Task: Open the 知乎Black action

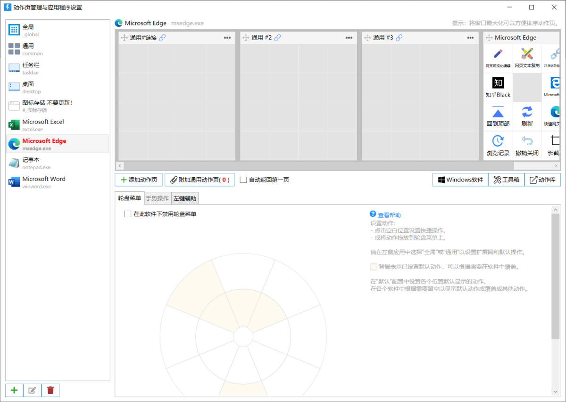Action: tap(498, 87)
